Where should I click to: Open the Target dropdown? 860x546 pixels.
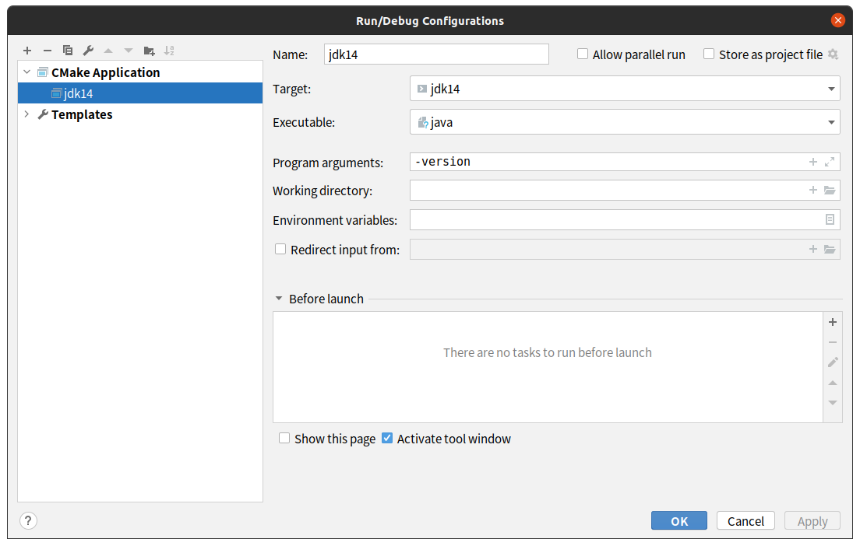click(831, 89)
